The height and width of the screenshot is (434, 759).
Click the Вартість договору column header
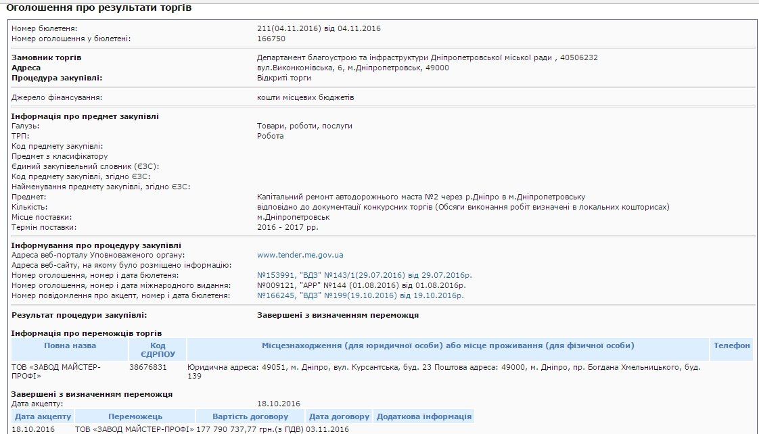point(250,416)
